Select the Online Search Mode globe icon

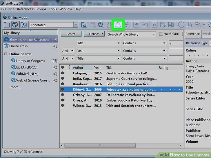coord(15,25)
